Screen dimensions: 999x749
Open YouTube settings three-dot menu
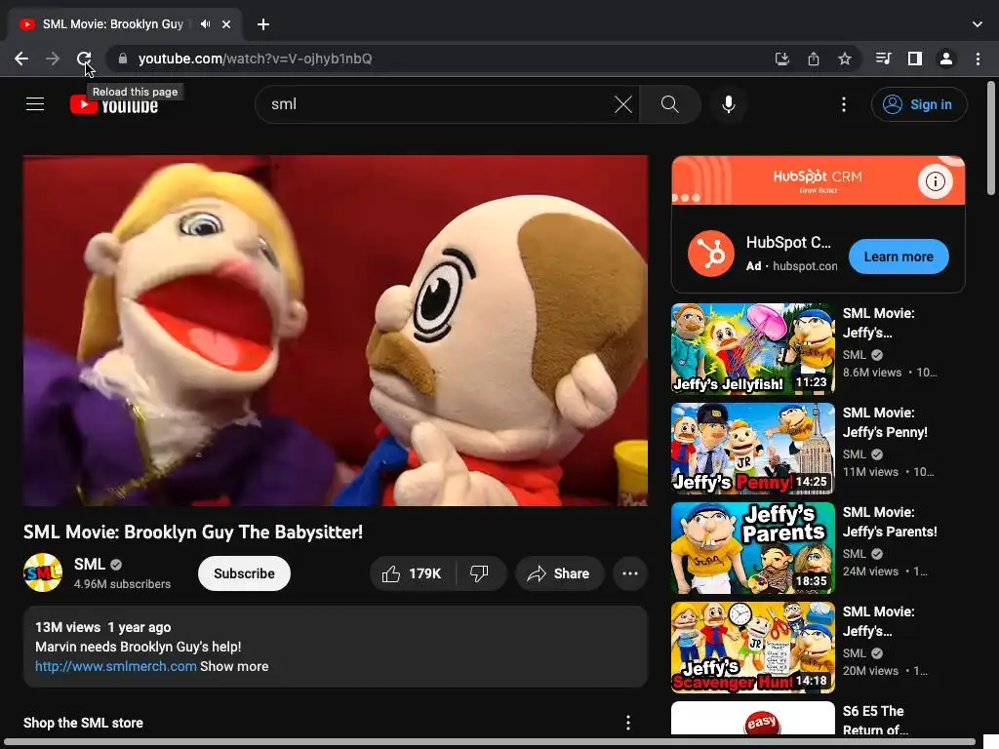point(844,104)
